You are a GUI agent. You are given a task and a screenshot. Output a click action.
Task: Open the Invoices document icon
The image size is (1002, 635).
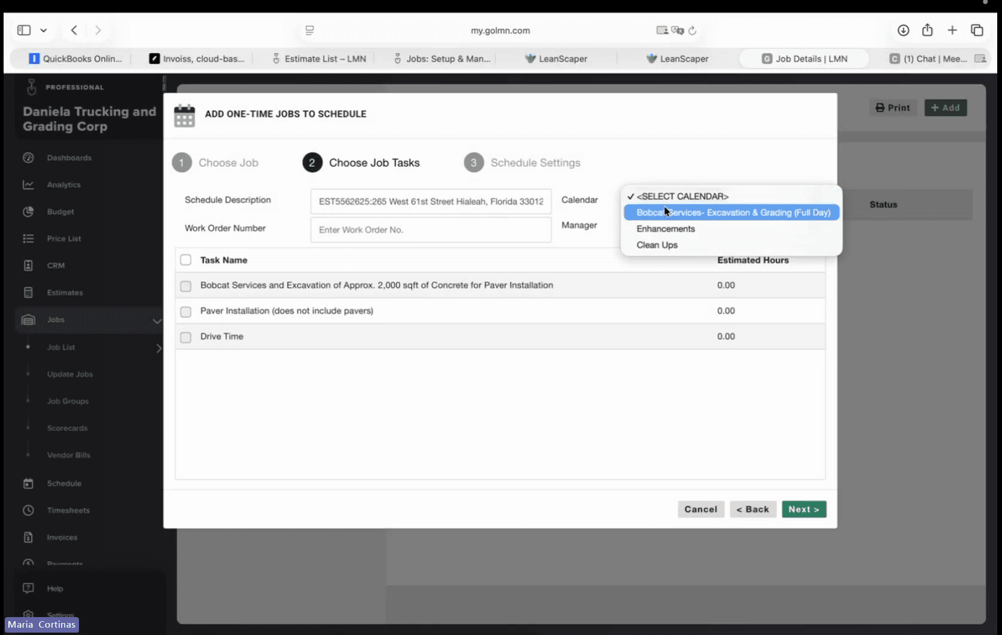[x=28, y=537]
